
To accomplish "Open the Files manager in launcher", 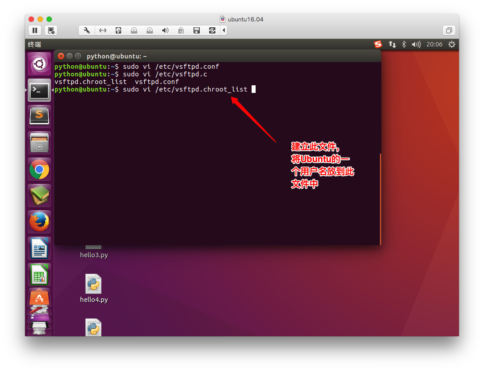I will [x=39, y=143].
